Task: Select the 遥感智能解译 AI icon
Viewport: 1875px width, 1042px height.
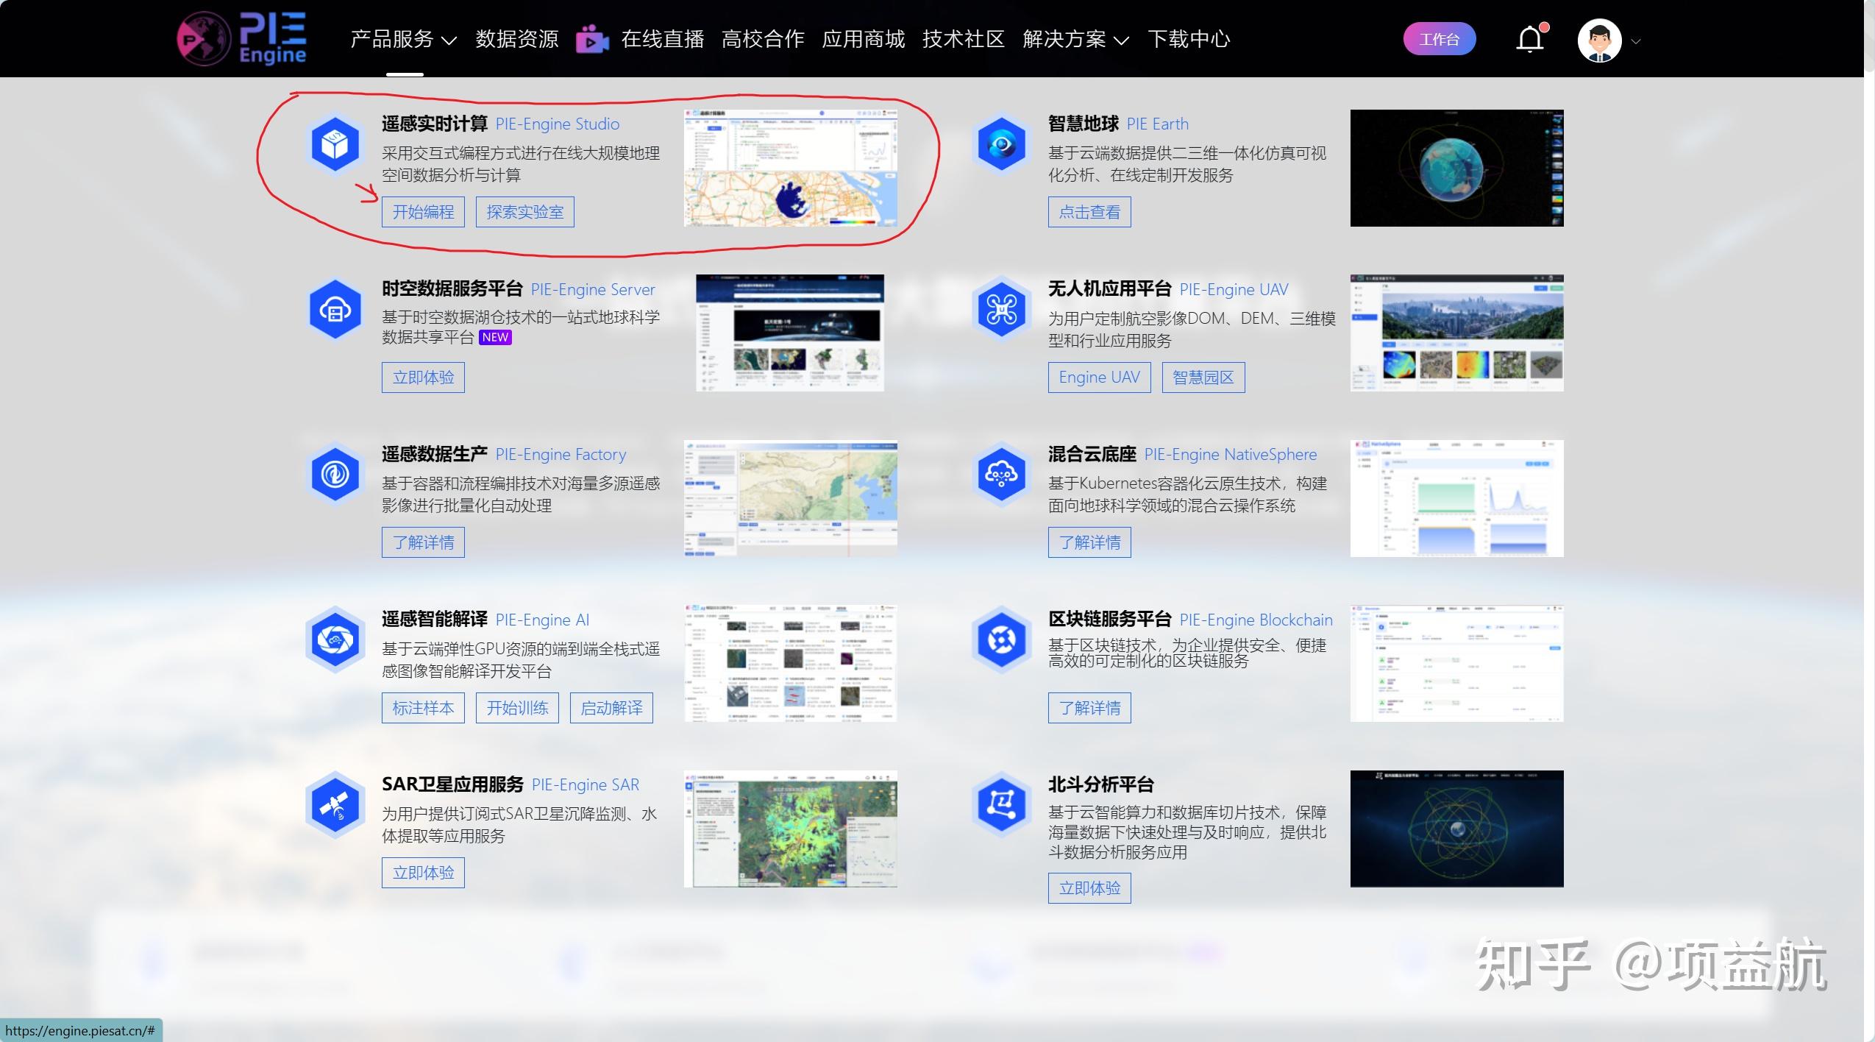Action: (x=335, y=639)
